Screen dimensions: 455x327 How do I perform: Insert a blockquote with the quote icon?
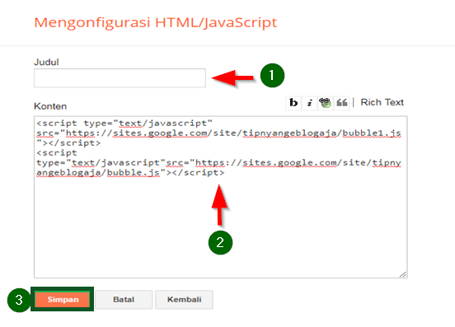(341, 103)
